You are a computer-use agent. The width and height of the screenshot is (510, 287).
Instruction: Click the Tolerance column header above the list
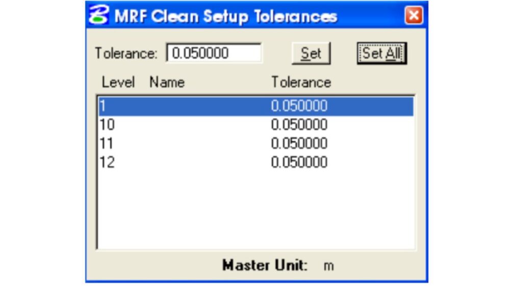[x=301, y=82]
